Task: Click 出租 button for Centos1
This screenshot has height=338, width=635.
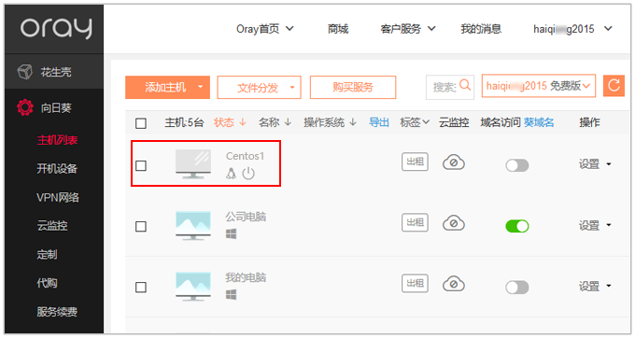Action: coord(415,162)
